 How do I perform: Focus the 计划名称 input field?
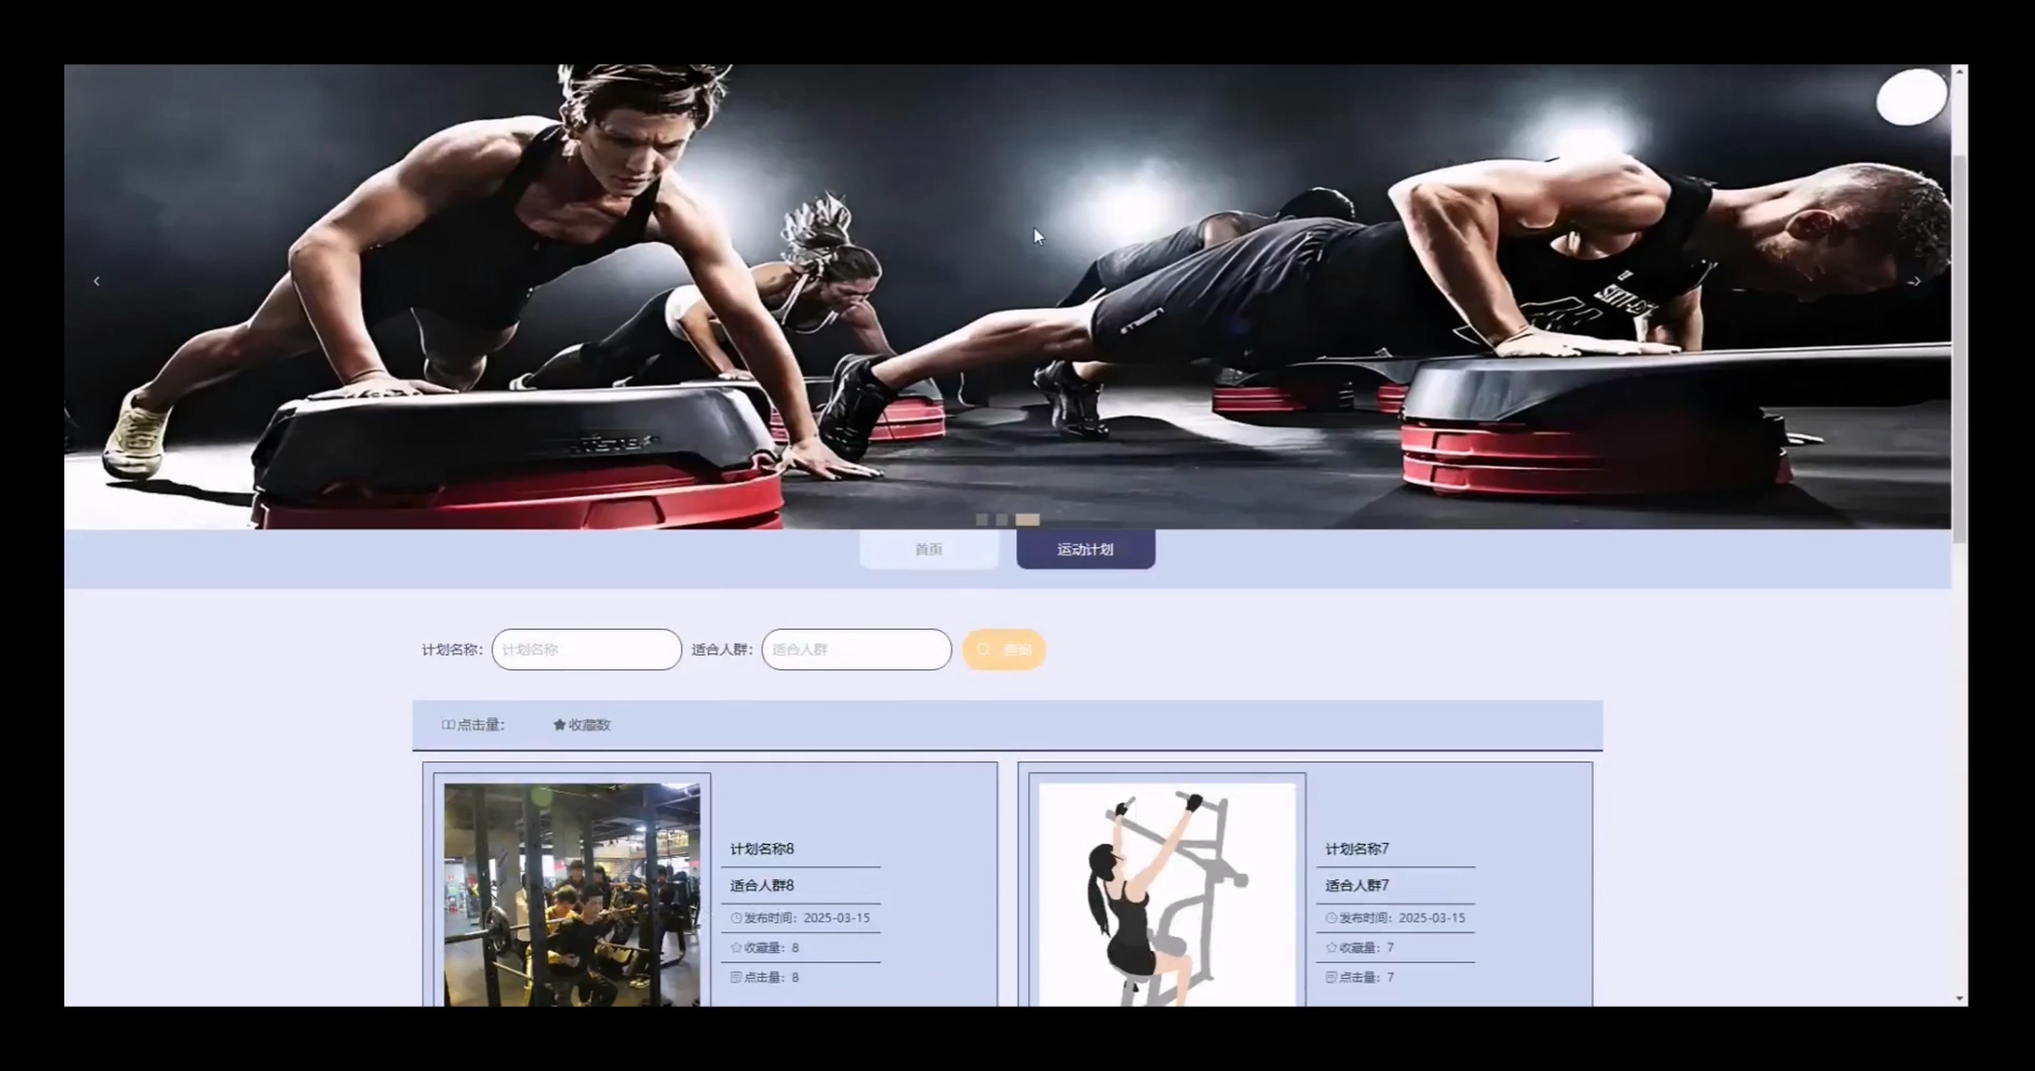pyautogui.click(x=586, y=649)
